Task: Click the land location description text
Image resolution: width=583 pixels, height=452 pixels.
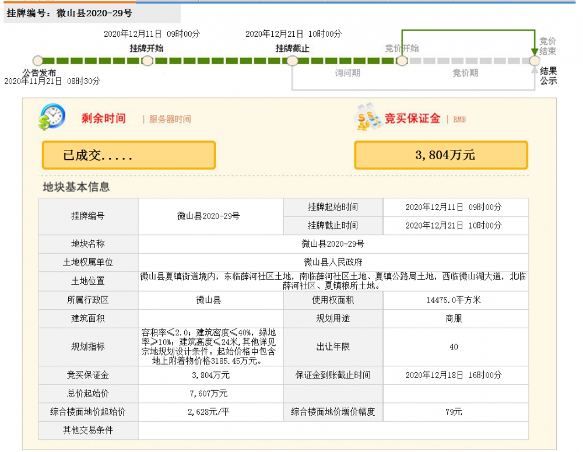Action: coord(333,281)
